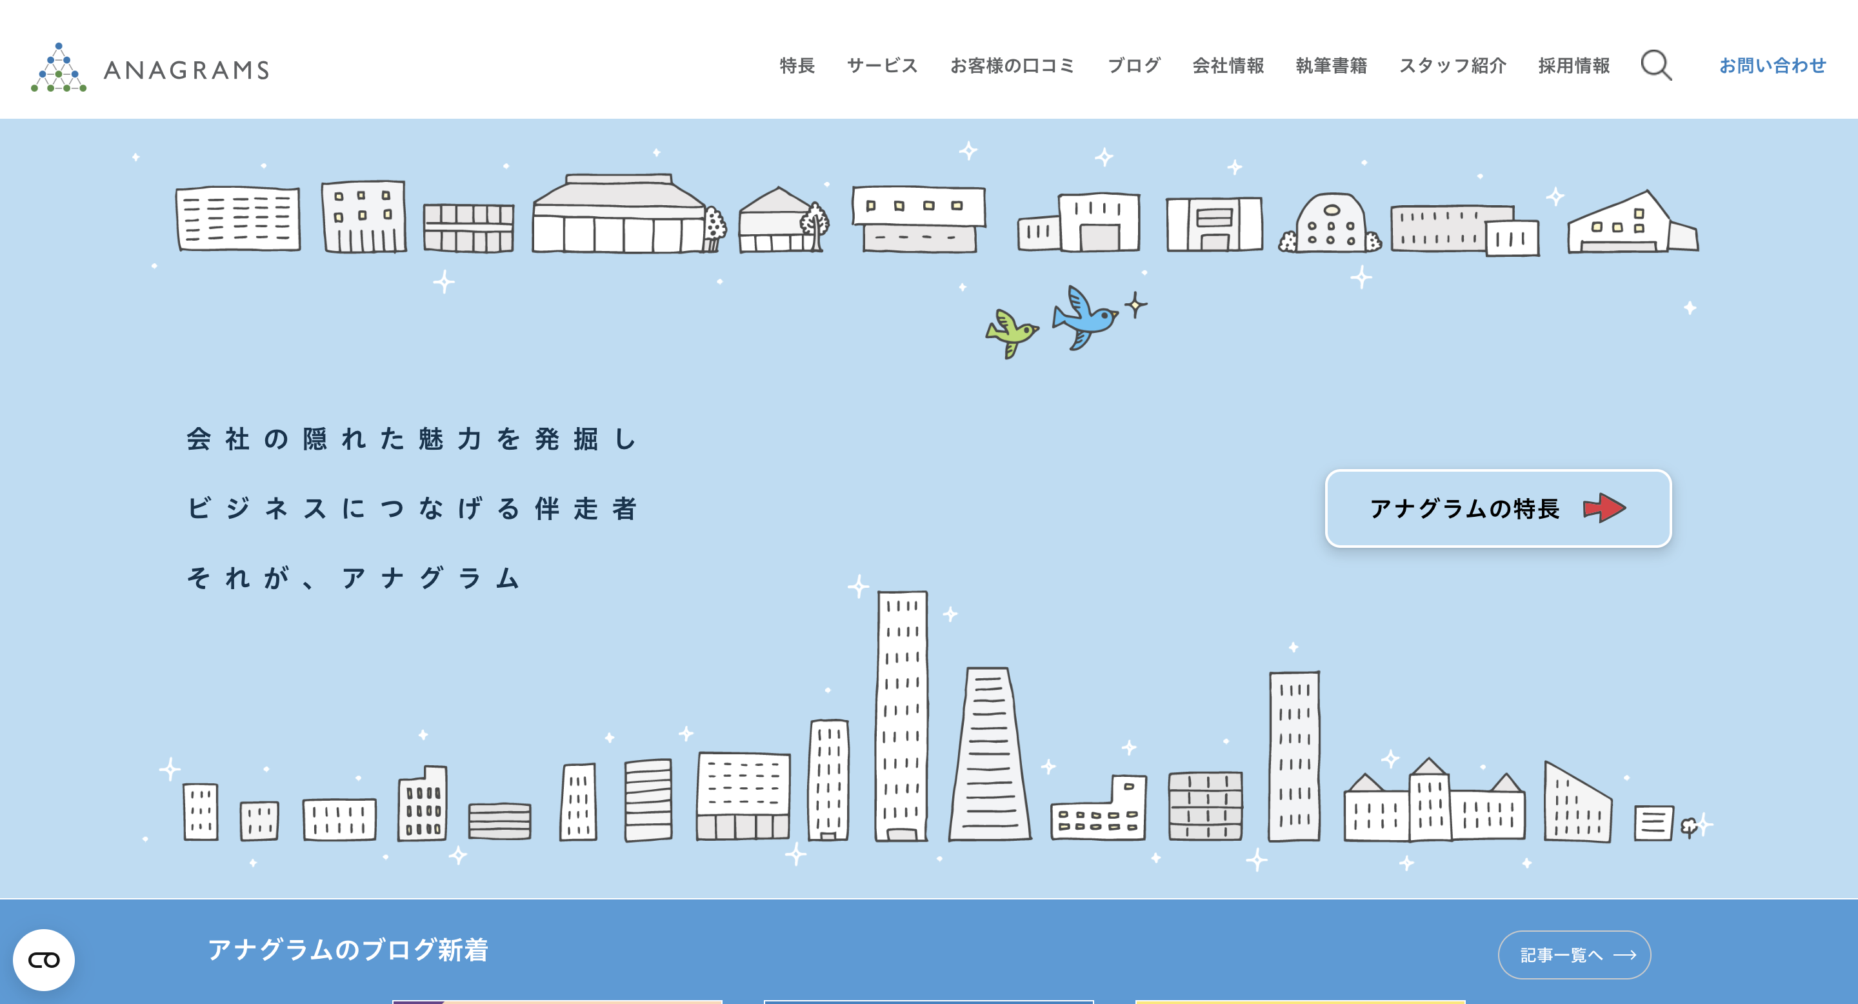
Task: Click the 記事一覧へ button
Action: point(1574,954)
